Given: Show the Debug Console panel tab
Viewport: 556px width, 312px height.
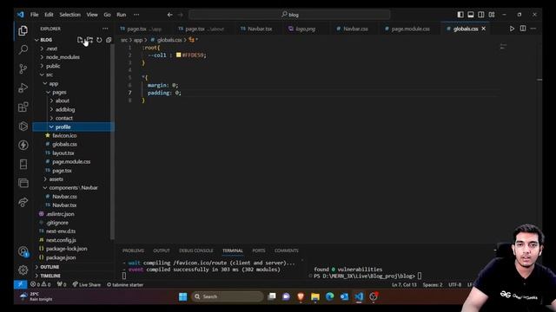Looking at the screenshot, I should click(x=196, y=250).
